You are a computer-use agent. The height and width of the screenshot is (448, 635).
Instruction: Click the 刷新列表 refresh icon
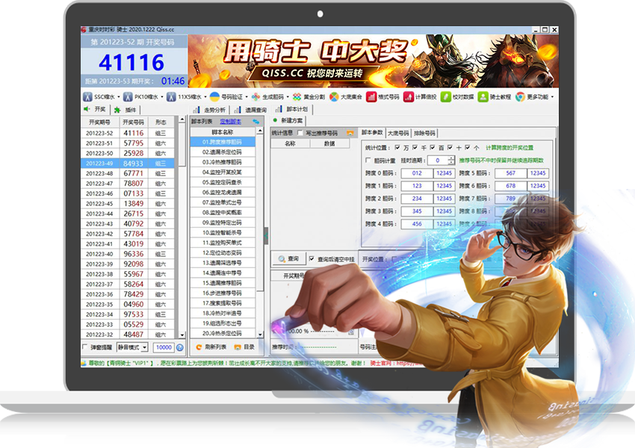point(199,347)
